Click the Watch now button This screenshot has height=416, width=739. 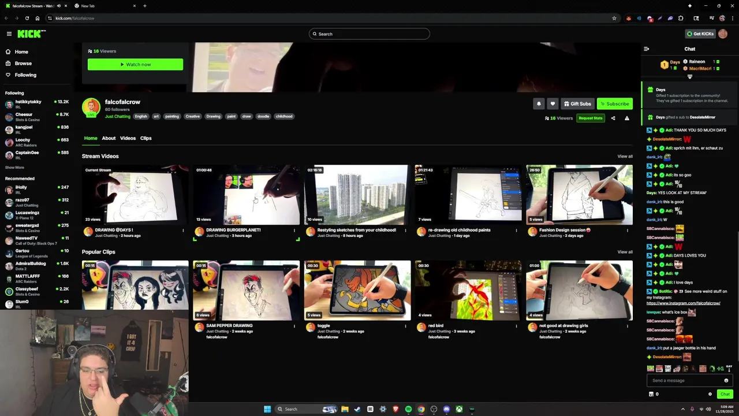(135, 64)
